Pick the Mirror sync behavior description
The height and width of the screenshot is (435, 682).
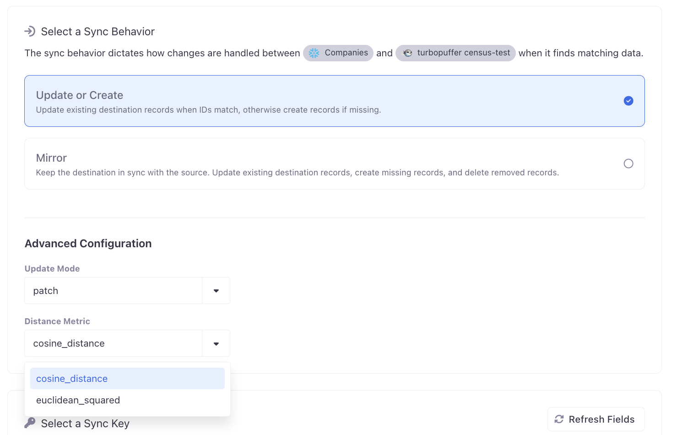point(297,173)
